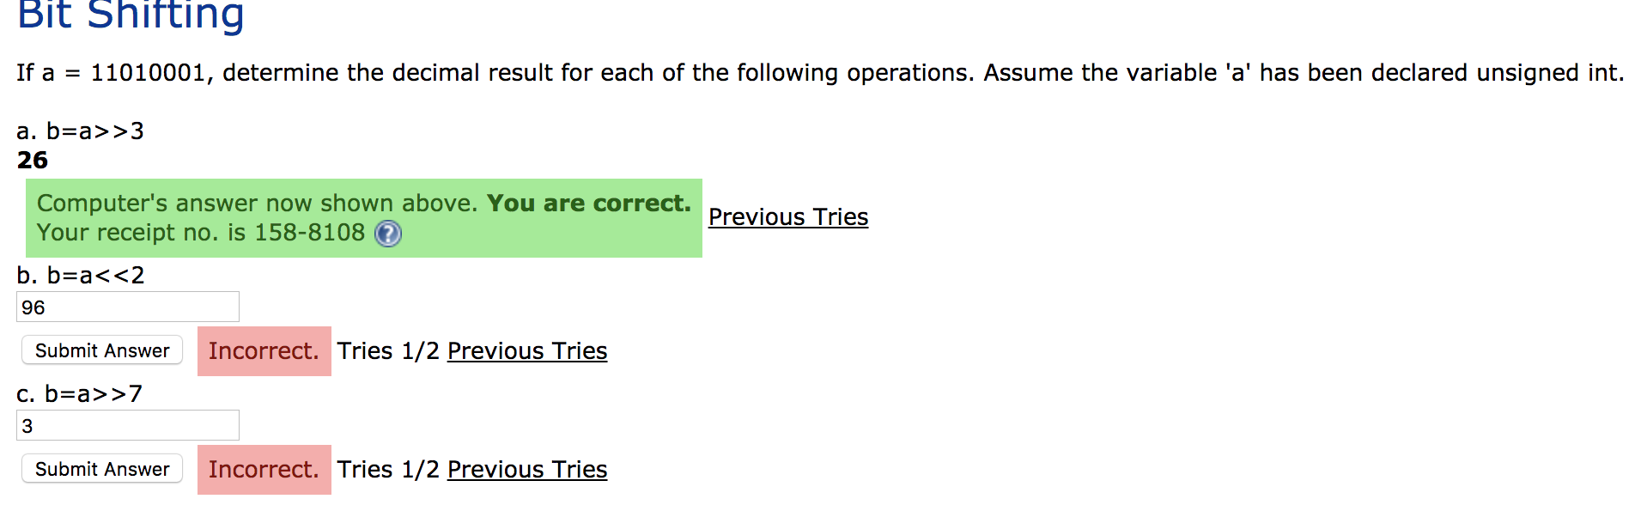
Task: Click the circular help icon beside receipt 158-8108
Action: 386,233
